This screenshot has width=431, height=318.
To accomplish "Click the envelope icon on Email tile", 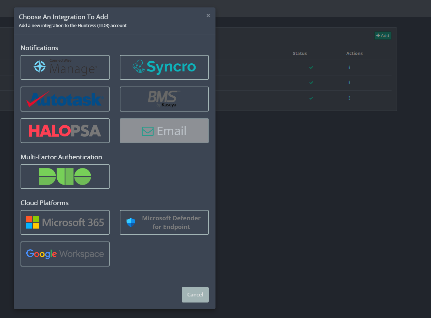I will point(148,131).
